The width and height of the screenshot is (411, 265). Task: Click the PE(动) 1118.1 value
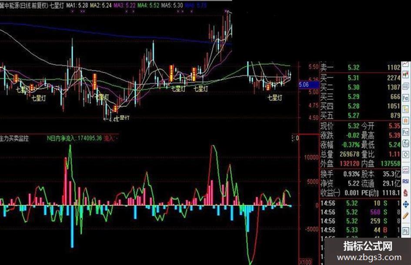[x=391, y=193]
